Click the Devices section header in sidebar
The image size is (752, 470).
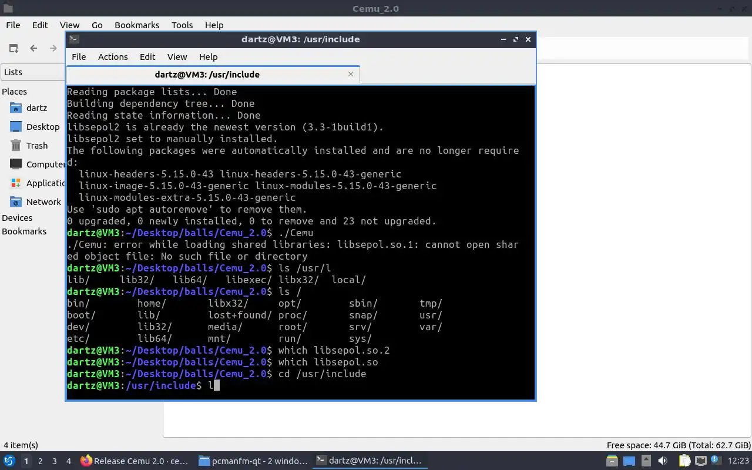(17, 218)
